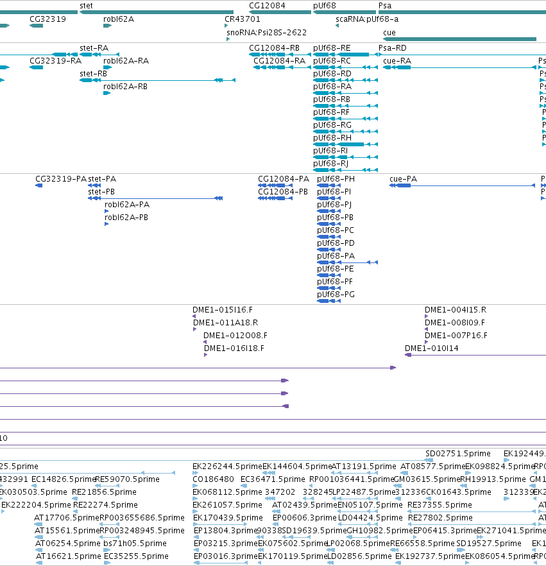Select transcript pUf68-RD label

[x=332, y=73]
